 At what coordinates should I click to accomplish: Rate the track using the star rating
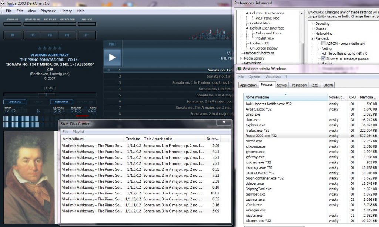pyautogui.click(x=50, y=48)
